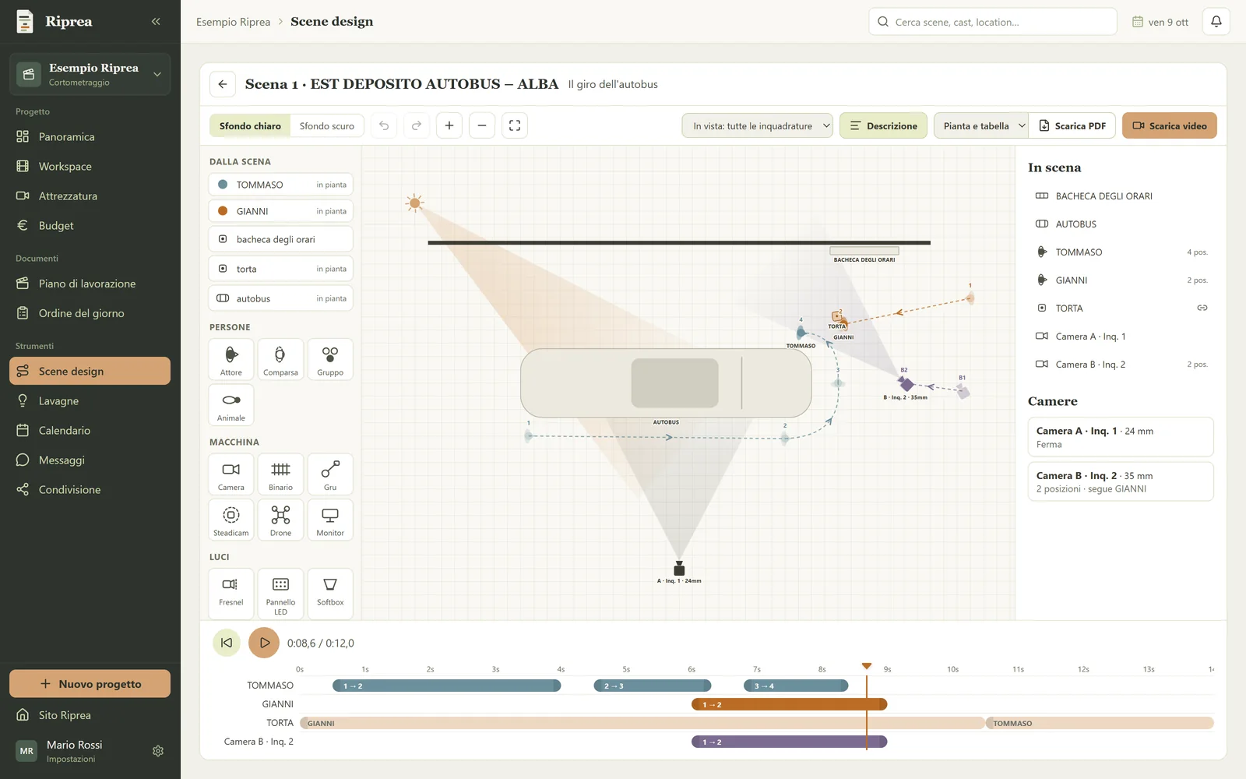This screenshot has width=1246, height=779.
Task: Open the In vista inquadrature dropdown
Action: coord(757,125)
